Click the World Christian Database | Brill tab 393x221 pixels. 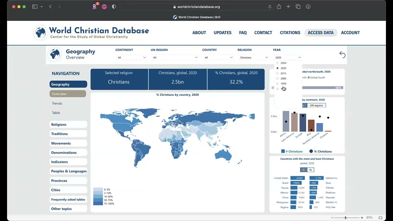(196, 17)
